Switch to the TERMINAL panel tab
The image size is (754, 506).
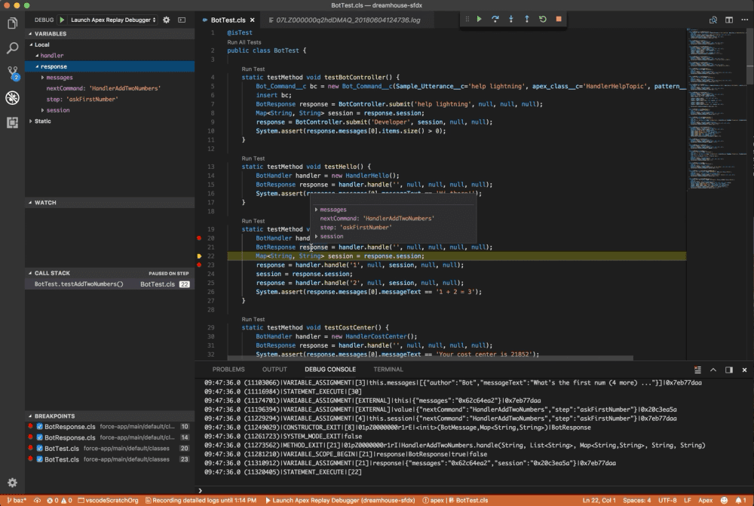point(388,370)
